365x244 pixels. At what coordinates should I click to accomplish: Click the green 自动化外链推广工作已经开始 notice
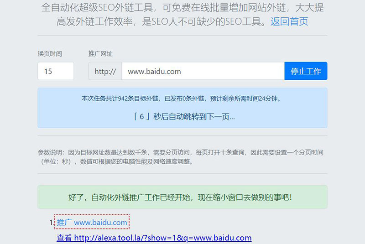pyautogui.click(x=182, y=197)
